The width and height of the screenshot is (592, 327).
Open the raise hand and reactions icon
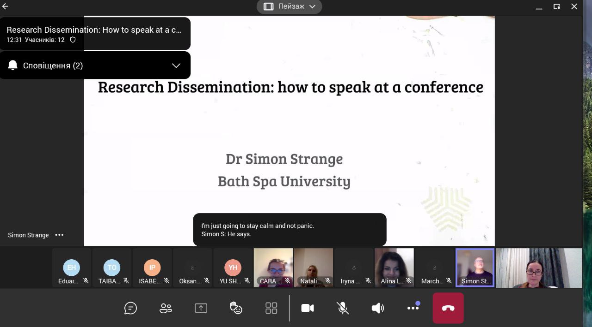pos(236,308)
